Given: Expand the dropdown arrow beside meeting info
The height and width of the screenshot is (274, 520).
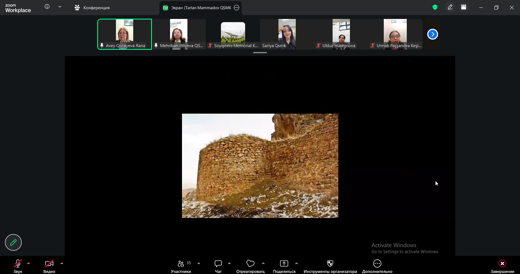Looking at the screenshot, I should [60, 7].
